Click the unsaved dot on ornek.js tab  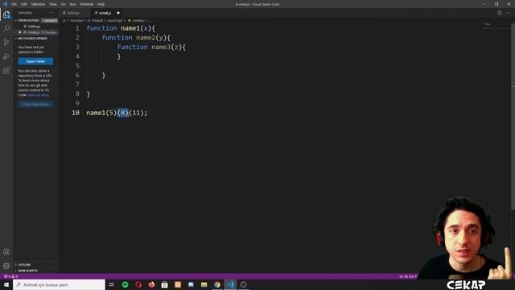pyautogui.click(x=118, y=13)
